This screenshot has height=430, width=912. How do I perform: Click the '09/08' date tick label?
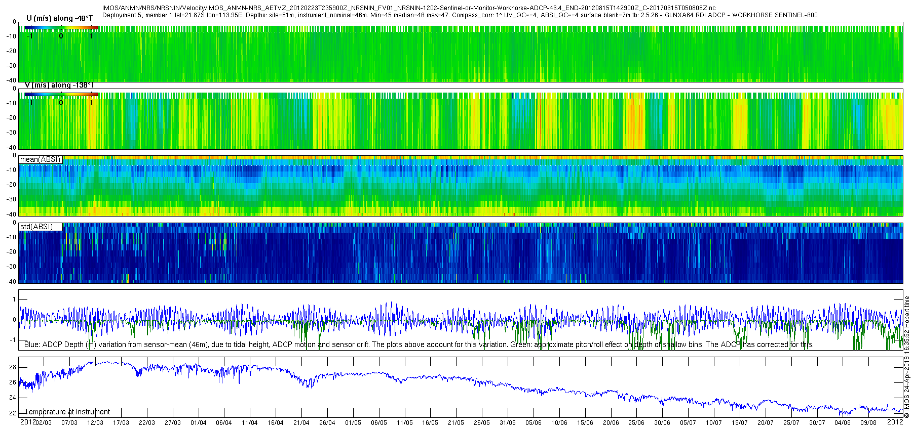point(868,423)
